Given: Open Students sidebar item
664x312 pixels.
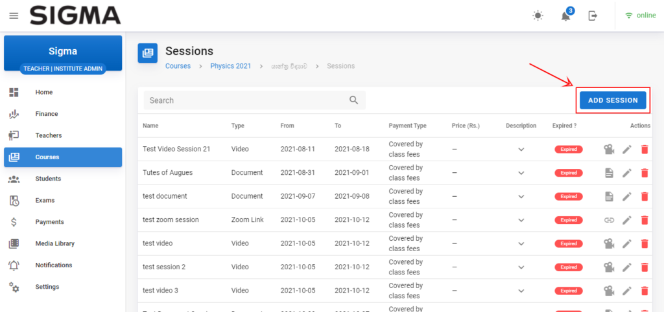Looking at the screenshot, I should [63, 179].
